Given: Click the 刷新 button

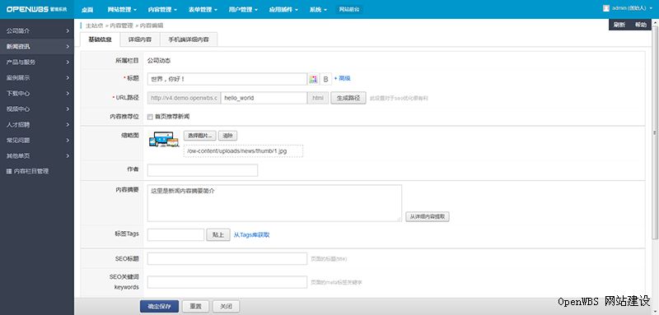Looking at the screenshot, I should pyautogui.click(x=619, y=25).
